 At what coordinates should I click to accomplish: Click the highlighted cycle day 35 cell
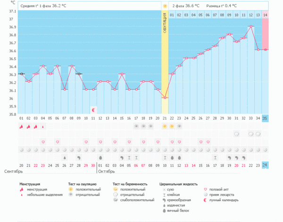266,118
